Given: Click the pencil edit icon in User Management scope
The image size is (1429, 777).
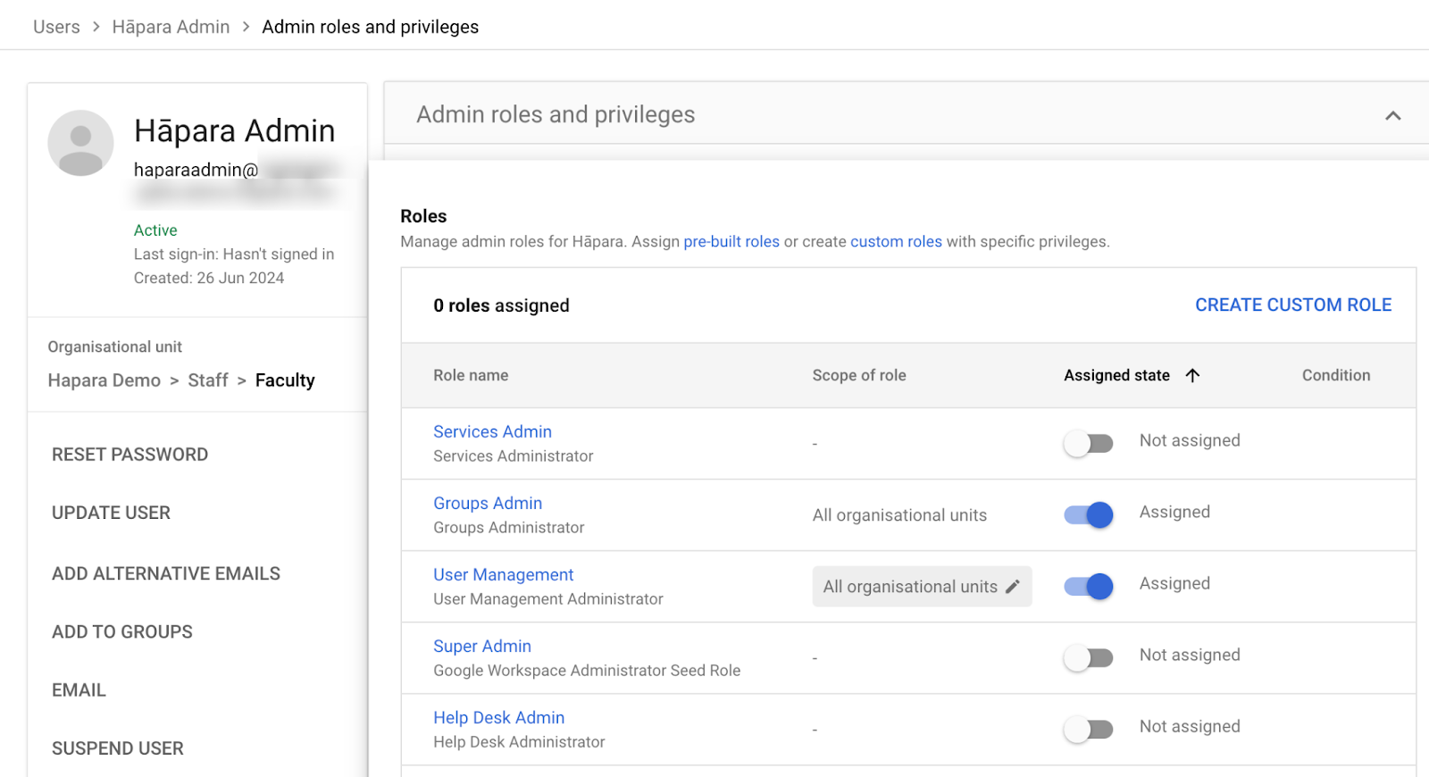Looking at the screenshot, I should [1012, 587].
